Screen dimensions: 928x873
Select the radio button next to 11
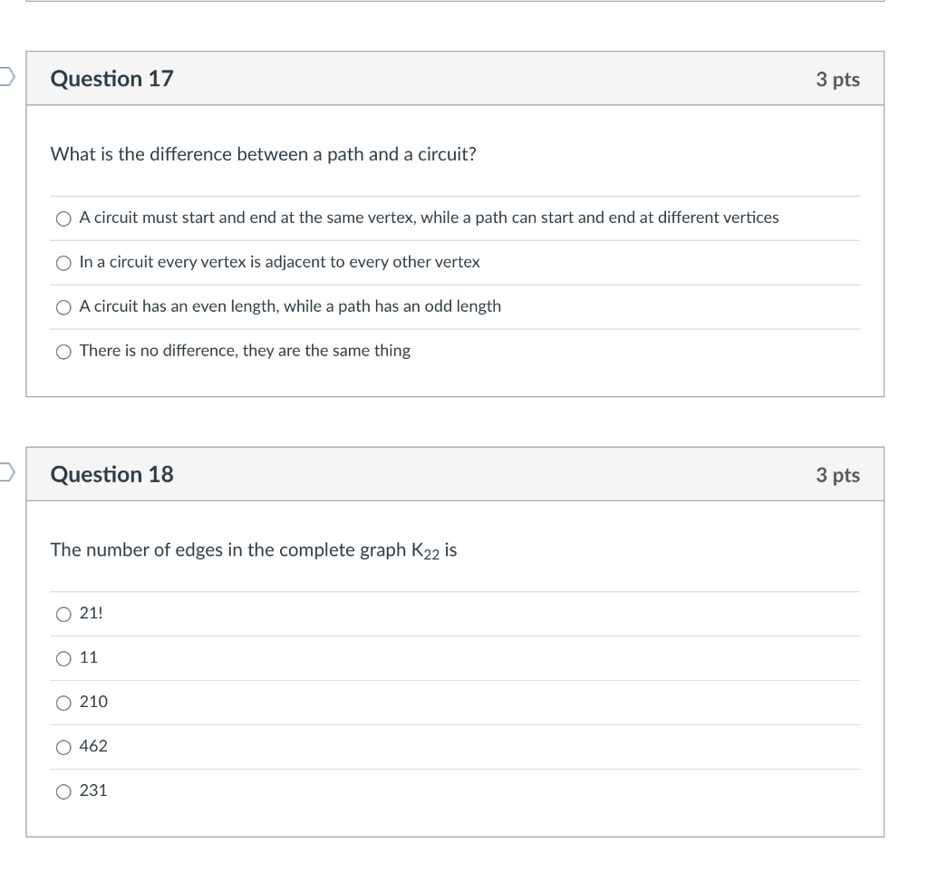[63, 659]
